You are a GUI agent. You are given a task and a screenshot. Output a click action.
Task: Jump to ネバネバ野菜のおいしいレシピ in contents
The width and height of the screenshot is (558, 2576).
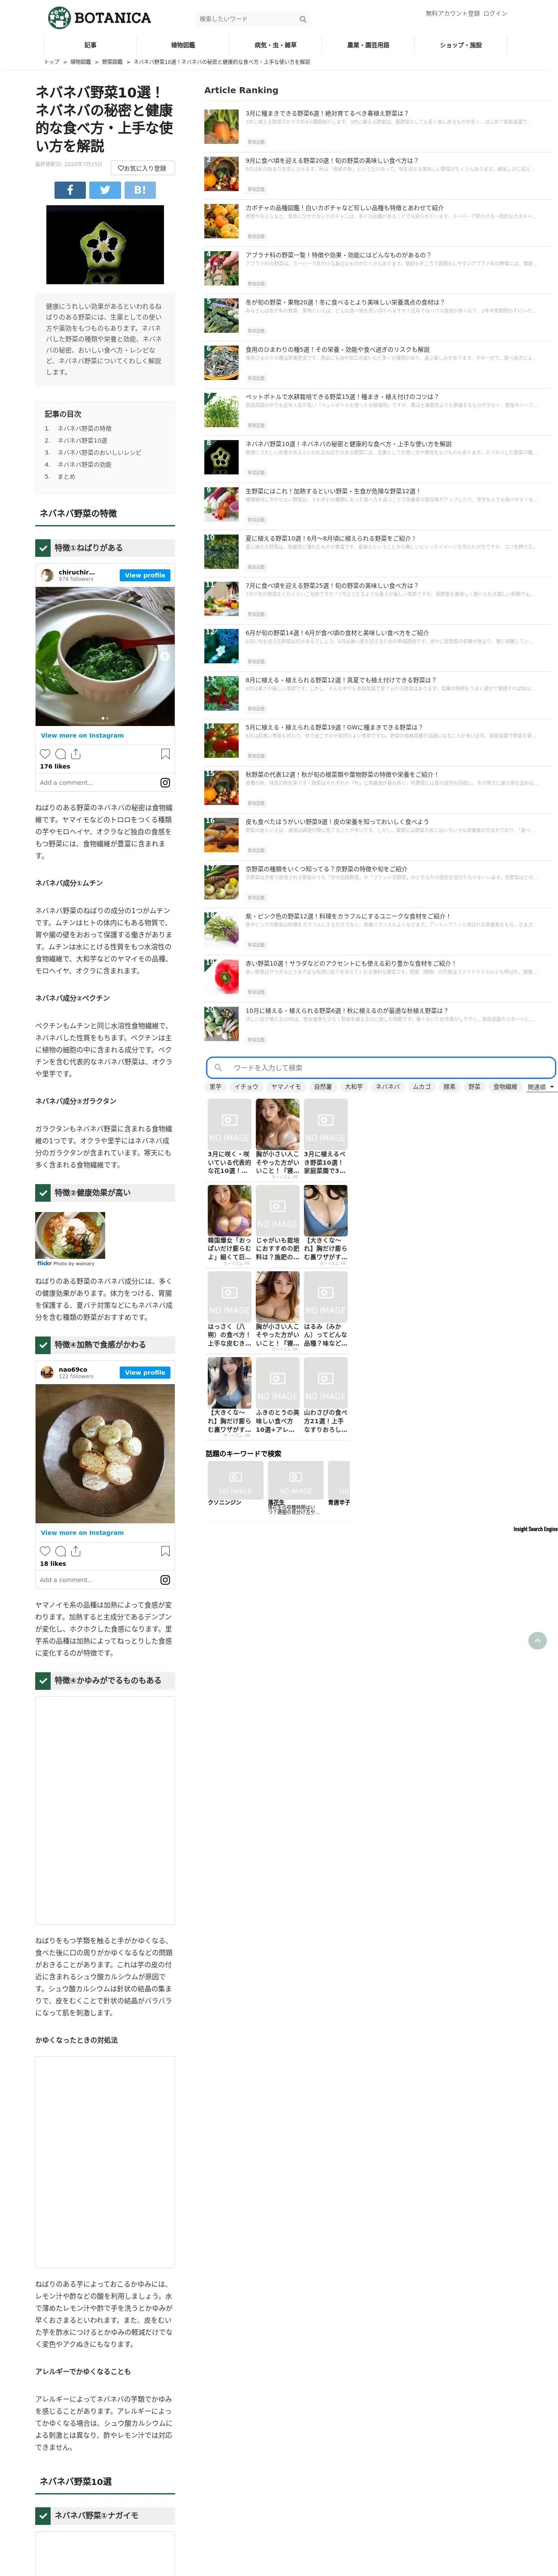coord(99,452)
